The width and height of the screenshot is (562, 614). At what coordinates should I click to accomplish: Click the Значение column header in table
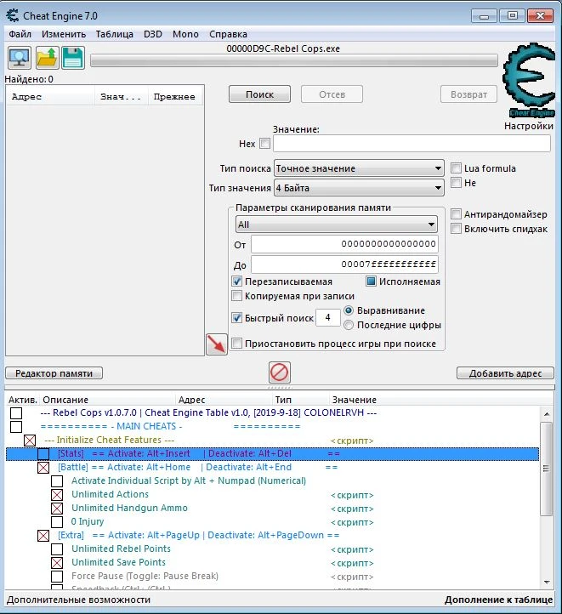tap(441, 400)
